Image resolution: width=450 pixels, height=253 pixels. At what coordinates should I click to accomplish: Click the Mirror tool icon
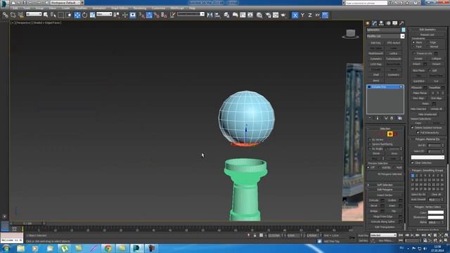pyautogui.click(x=210, y=15)
